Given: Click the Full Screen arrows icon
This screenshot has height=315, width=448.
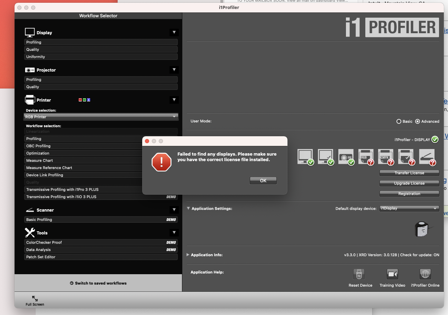Looking at the screenshot, I should pyautogui.click(x=35, y=298).
